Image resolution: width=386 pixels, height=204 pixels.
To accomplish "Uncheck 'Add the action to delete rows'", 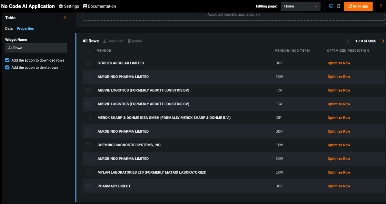I will (7, 68).
